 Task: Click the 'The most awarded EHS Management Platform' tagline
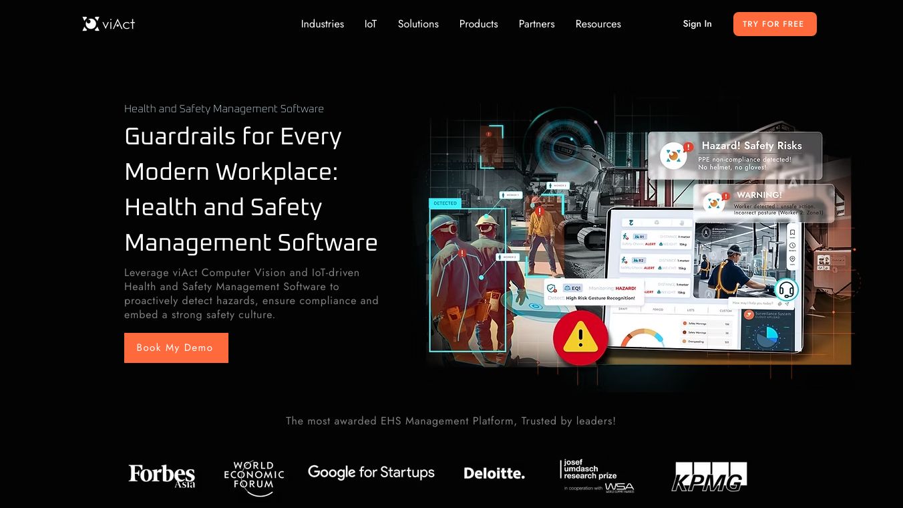click(x=451, y=421)
